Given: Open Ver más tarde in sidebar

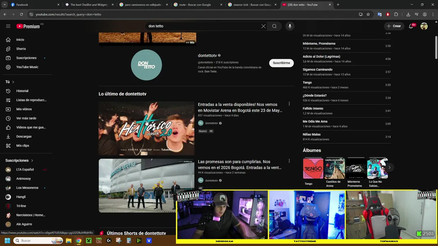Looking at the screenshot, I should coord(26,118).
